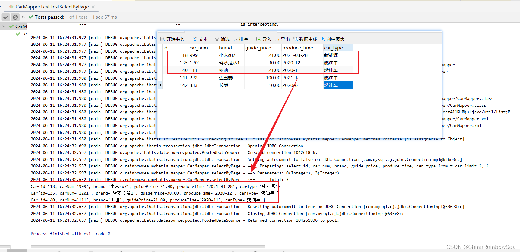This screenshot has width=520, height=252.
Task: Click the id cell 140
Action: click(175, 70)
